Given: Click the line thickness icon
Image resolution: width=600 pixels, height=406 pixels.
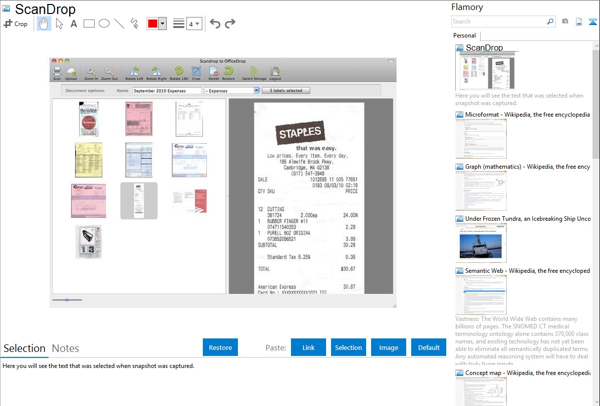Looking at the screenshot, I should coord(178,24).
